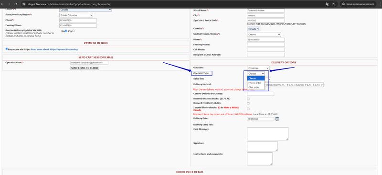Click the translate page icon
This screenshot has height=175, width=382.
coord(328,4)
